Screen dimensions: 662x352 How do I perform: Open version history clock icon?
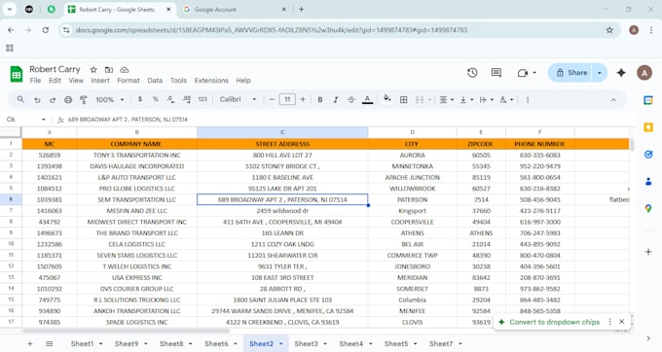click(472, 73)
